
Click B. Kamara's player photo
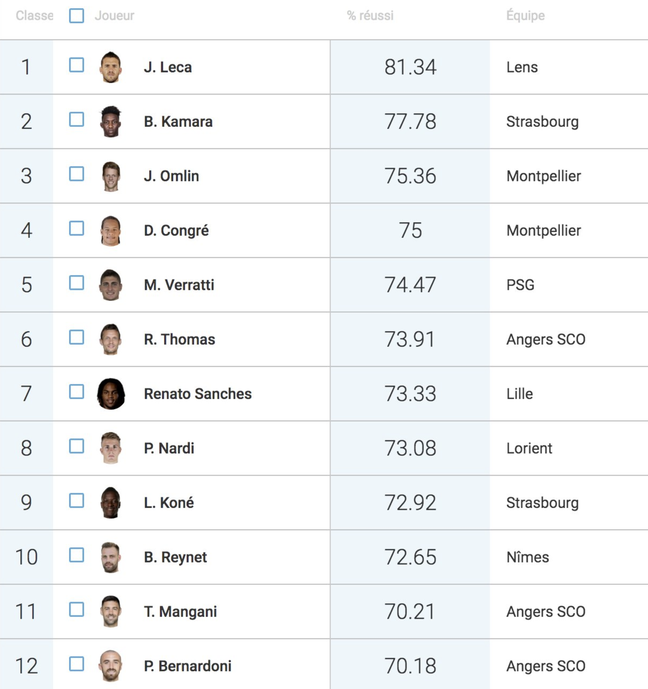(111, 122)
